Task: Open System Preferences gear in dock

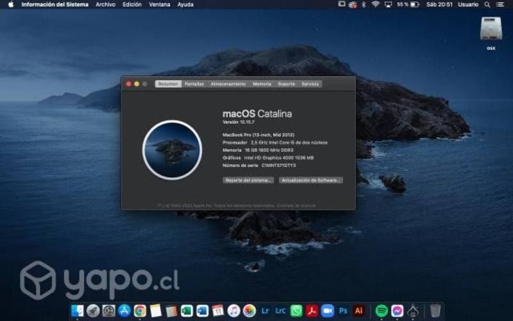Action: (x=108, y=311)
